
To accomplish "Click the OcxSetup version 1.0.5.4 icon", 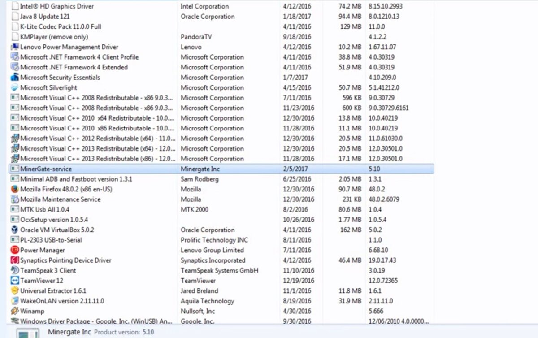I will pos(15,220).
